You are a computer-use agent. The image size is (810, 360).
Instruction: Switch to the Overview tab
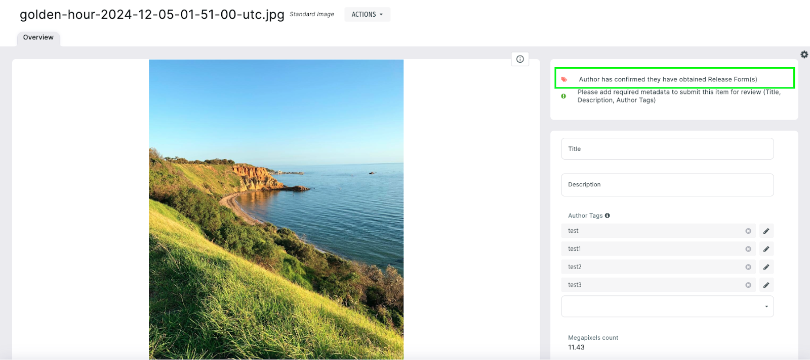38,37
